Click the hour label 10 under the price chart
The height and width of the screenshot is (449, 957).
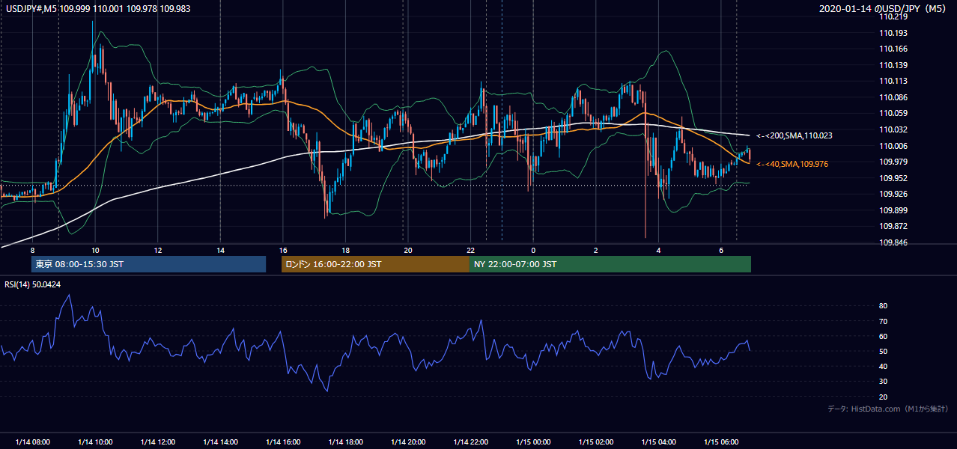[95, 250]
